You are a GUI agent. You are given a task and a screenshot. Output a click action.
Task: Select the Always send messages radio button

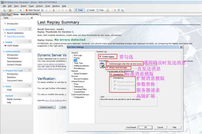(x=107, y=68)
